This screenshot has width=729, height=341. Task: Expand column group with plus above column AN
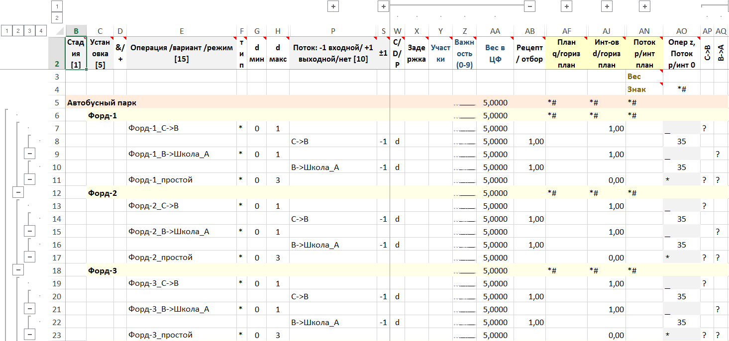pyautogui.click(x=644, y=6)
